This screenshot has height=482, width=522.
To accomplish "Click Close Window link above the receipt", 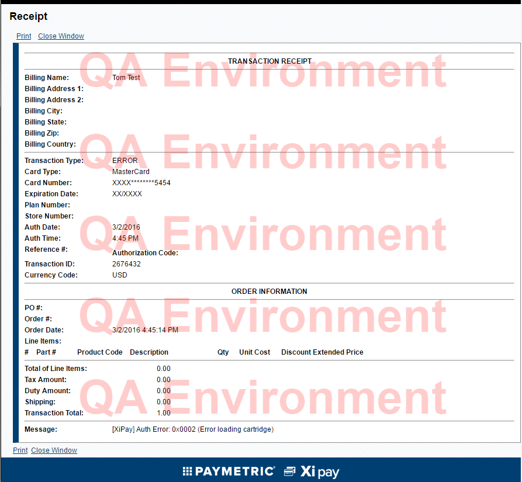I will pyautogui.click(x=61, y=36).
